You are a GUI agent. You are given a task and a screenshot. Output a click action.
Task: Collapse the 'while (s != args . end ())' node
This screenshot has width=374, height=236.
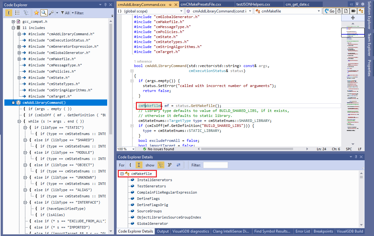point(19,121)
